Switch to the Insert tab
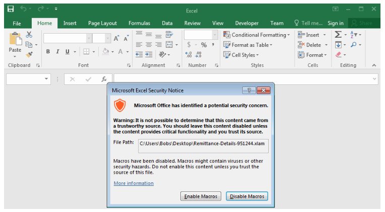The height and width of the screenshot is (212, 385). tap(70, 23)
